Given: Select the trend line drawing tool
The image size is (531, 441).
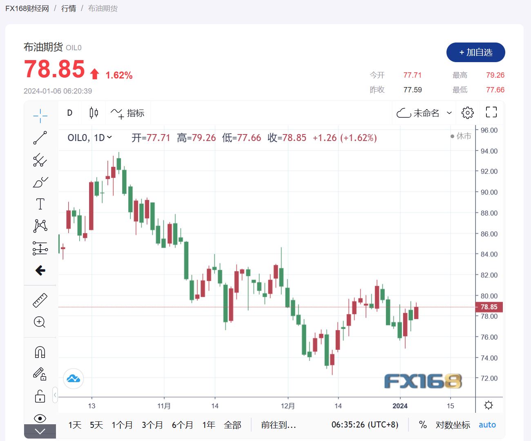Looking at the screenshot, I should click(40, 138).
